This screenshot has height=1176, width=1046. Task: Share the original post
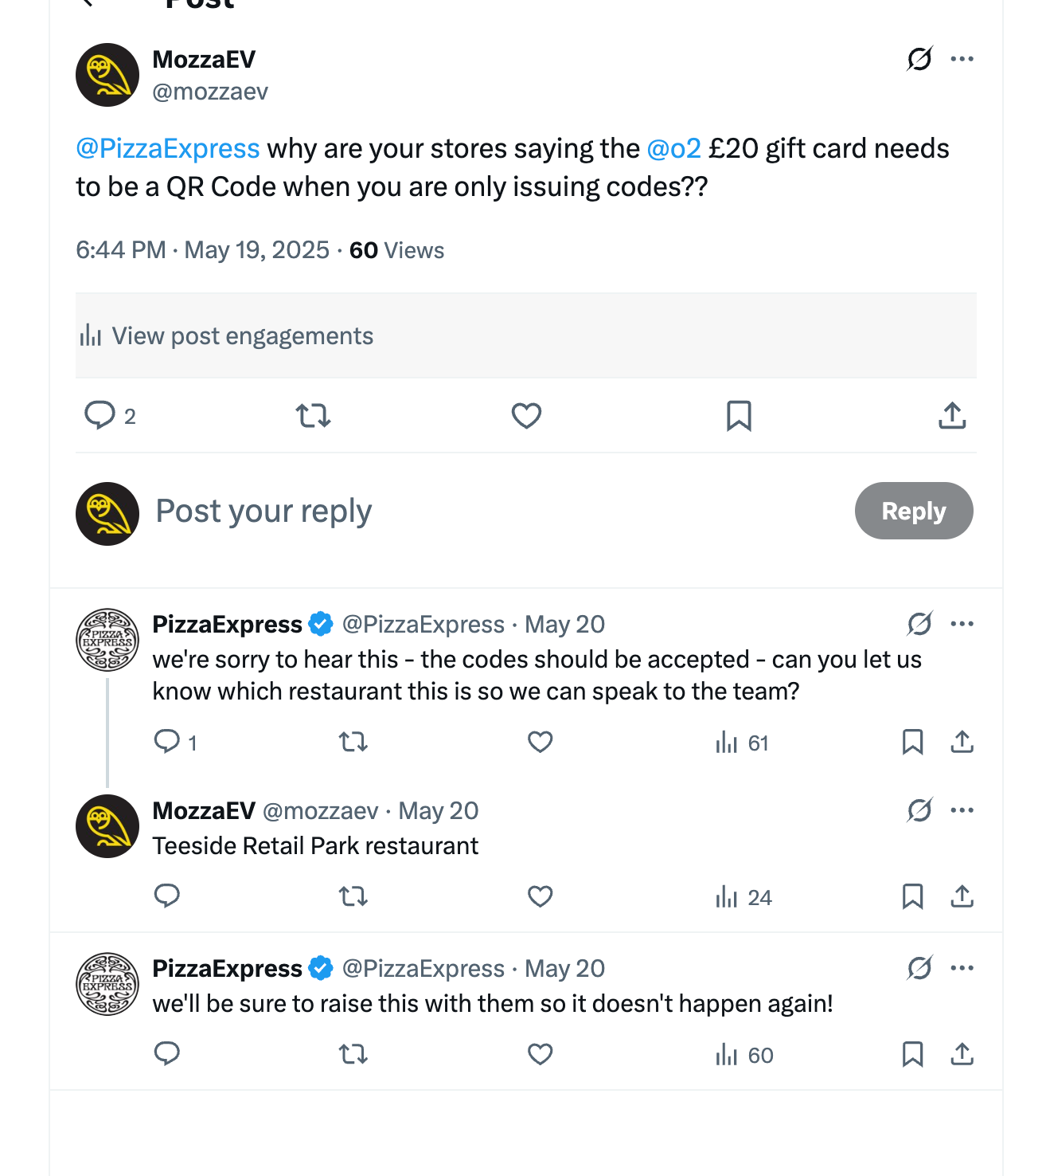tap(950, 415)
